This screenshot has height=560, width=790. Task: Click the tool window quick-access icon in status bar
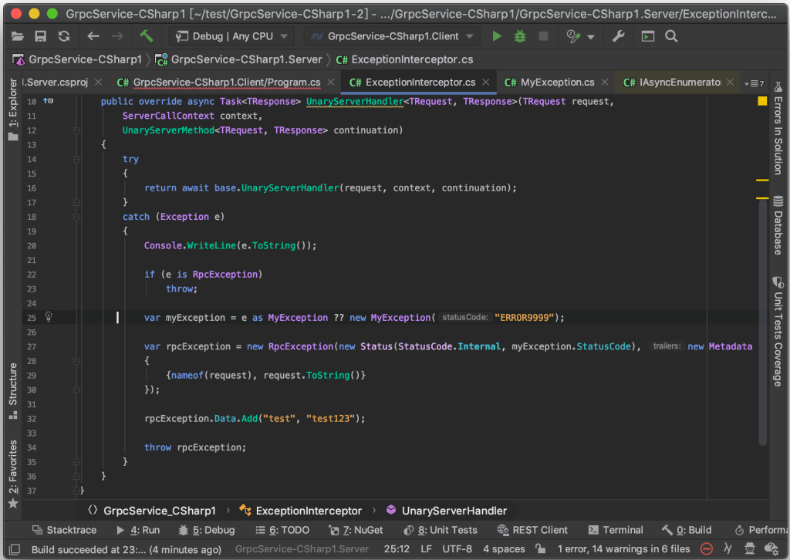pyautogui.click(x=15, y=549)
